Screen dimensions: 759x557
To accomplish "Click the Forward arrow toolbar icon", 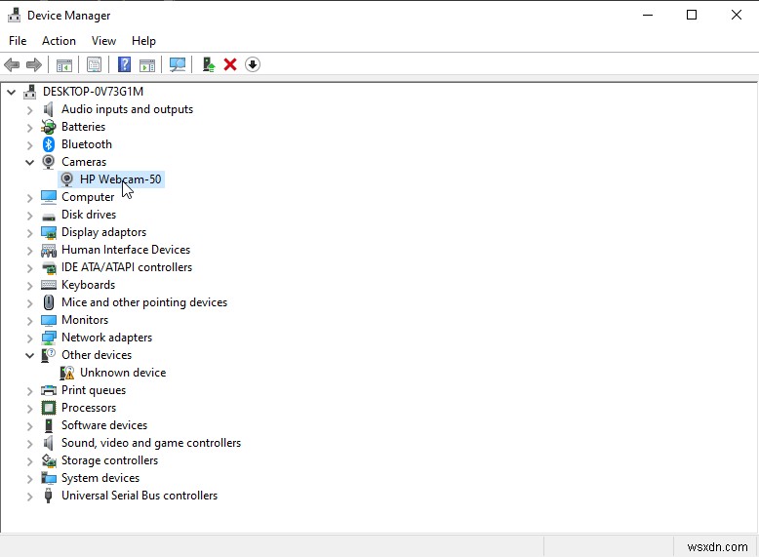I will pos(34,64).
